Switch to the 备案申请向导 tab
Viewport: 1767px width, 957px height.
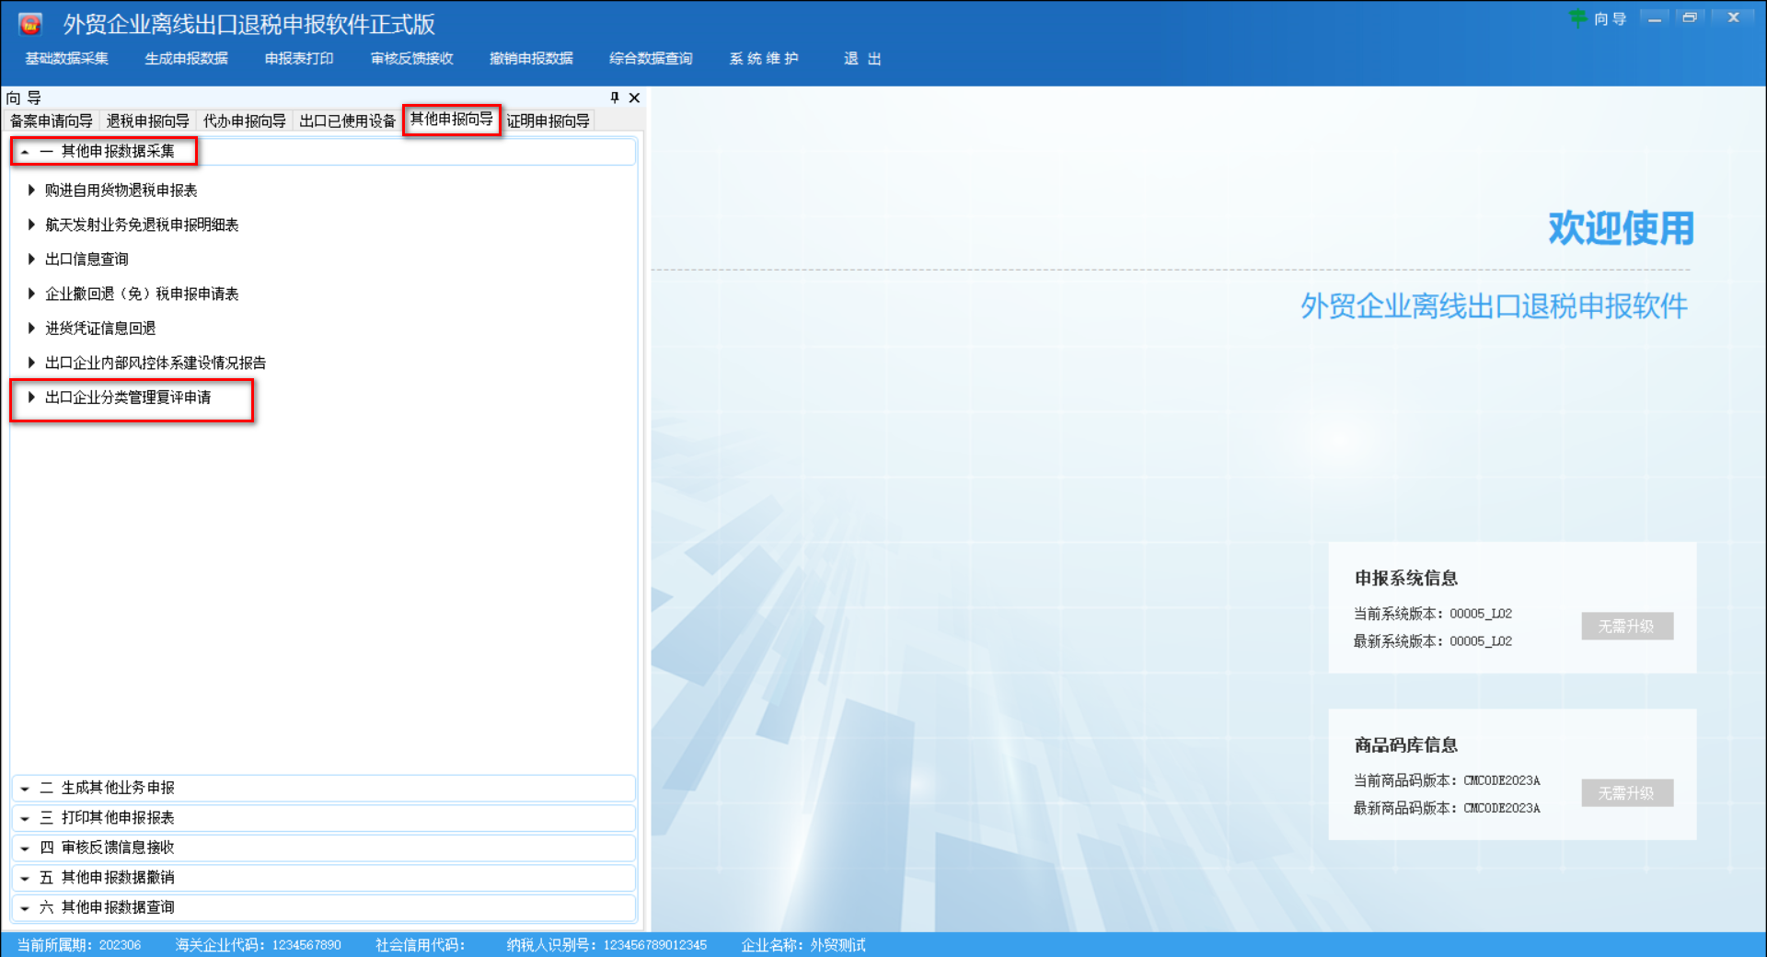pyautogui.click(x=51, y=120)
